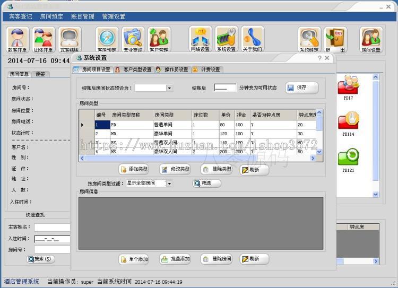Screen dimensions: 398x288
Task: Click the 是否为钟点房 column header
Action: pos(273,115)
